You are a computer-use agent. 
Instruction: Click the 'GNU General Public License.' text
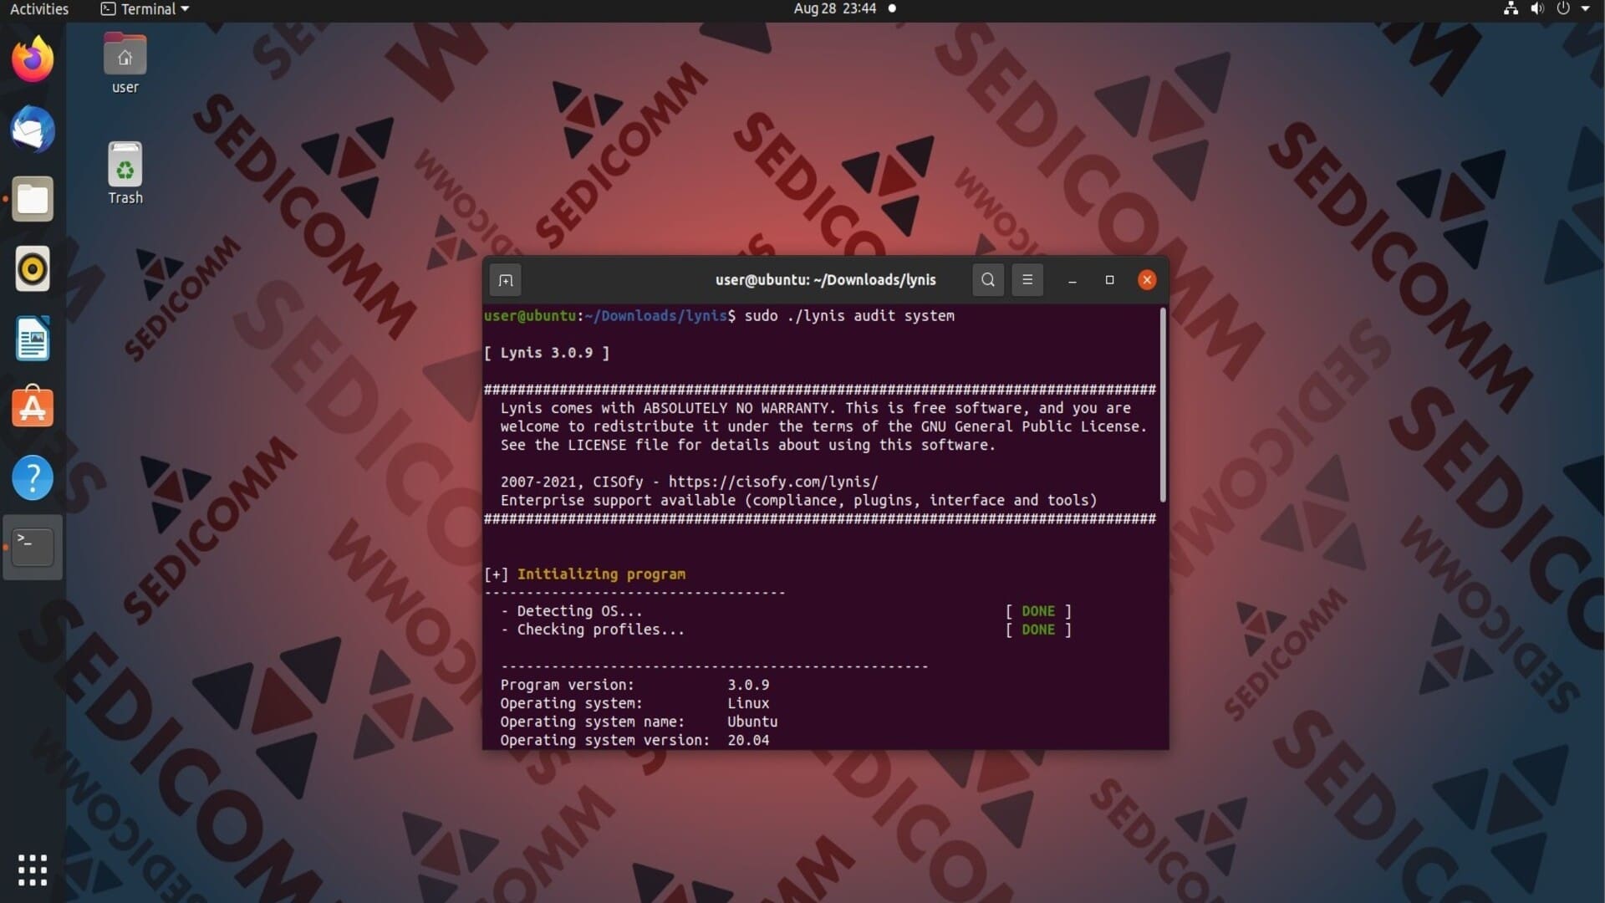[x=1034, y=426]
